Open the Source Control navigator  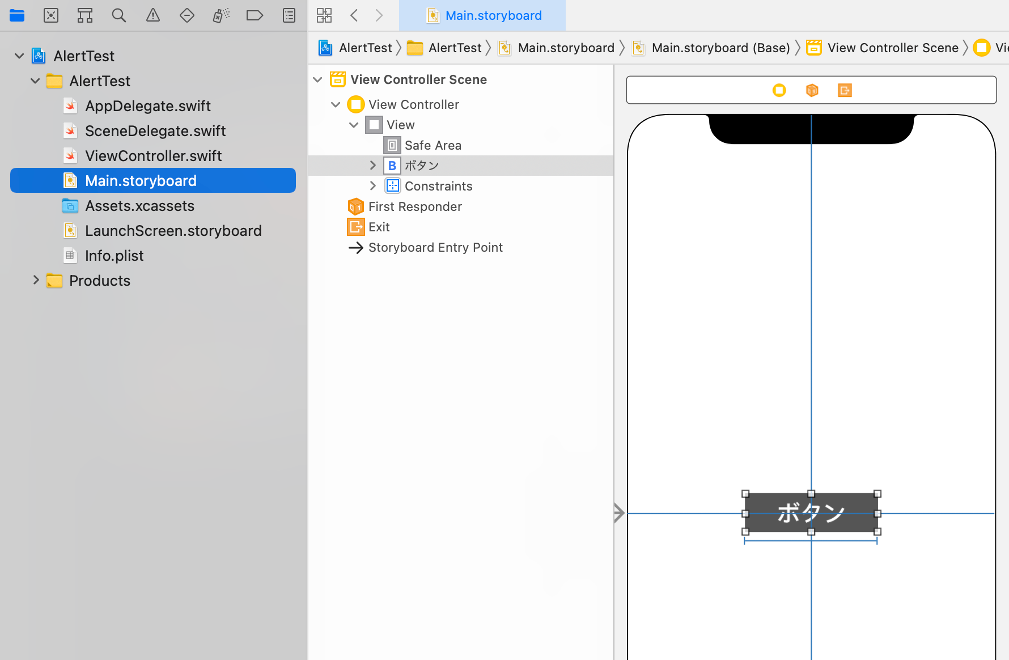[51, 15]
